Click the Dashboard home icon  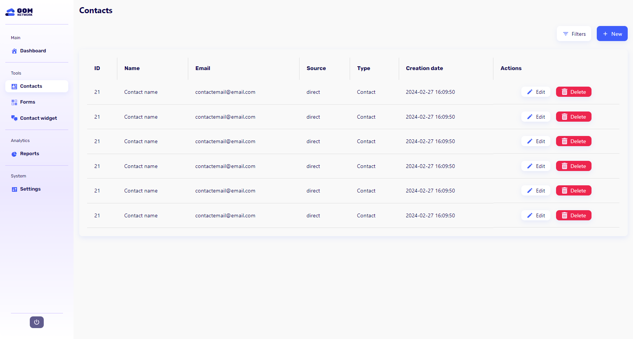(x=14, y=51)
